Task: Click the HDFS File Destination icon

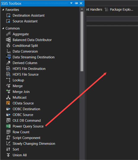Action: tap(8, 69)
